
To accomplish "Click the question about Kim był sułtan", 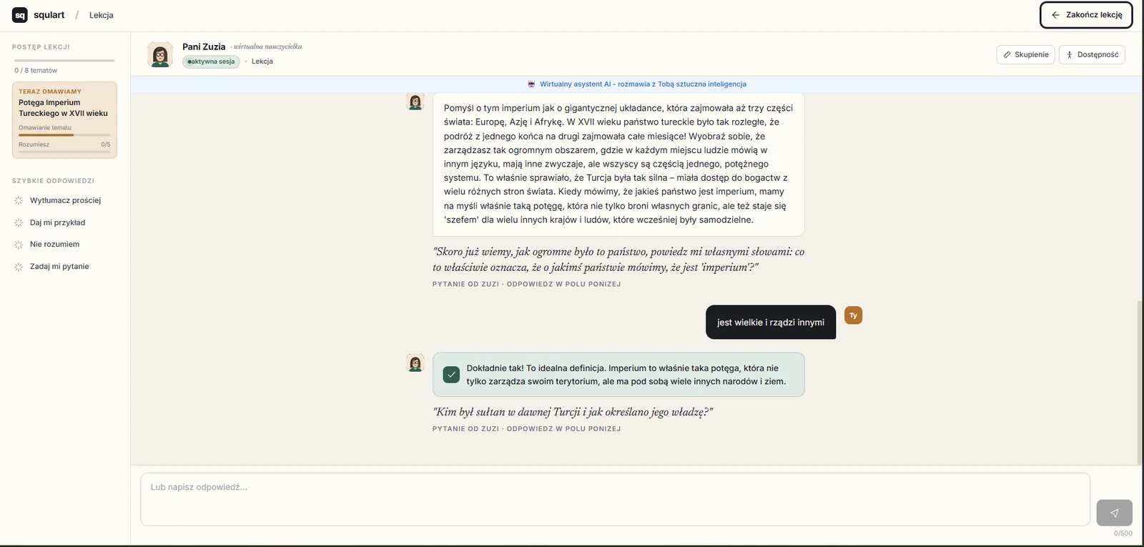I will (572, 412).
